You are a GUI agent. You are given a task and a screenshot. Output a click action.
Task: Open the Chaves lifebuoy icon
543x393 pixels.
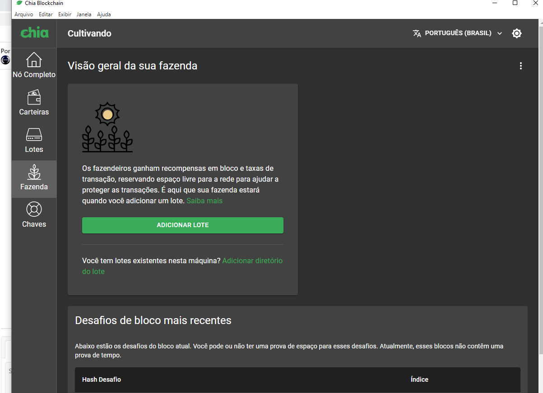pos(34,209)
